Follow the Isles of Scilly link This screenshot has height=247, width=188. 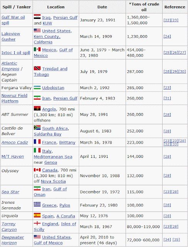55,227
